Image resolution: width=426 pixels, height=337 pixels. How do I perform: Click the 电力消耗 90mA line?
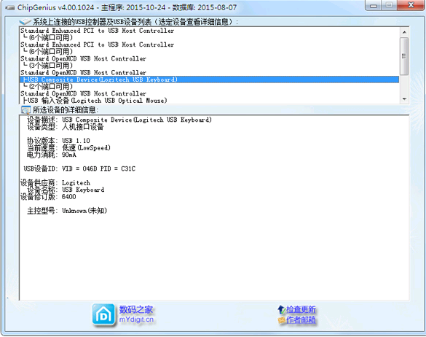(x=52, y=155)
